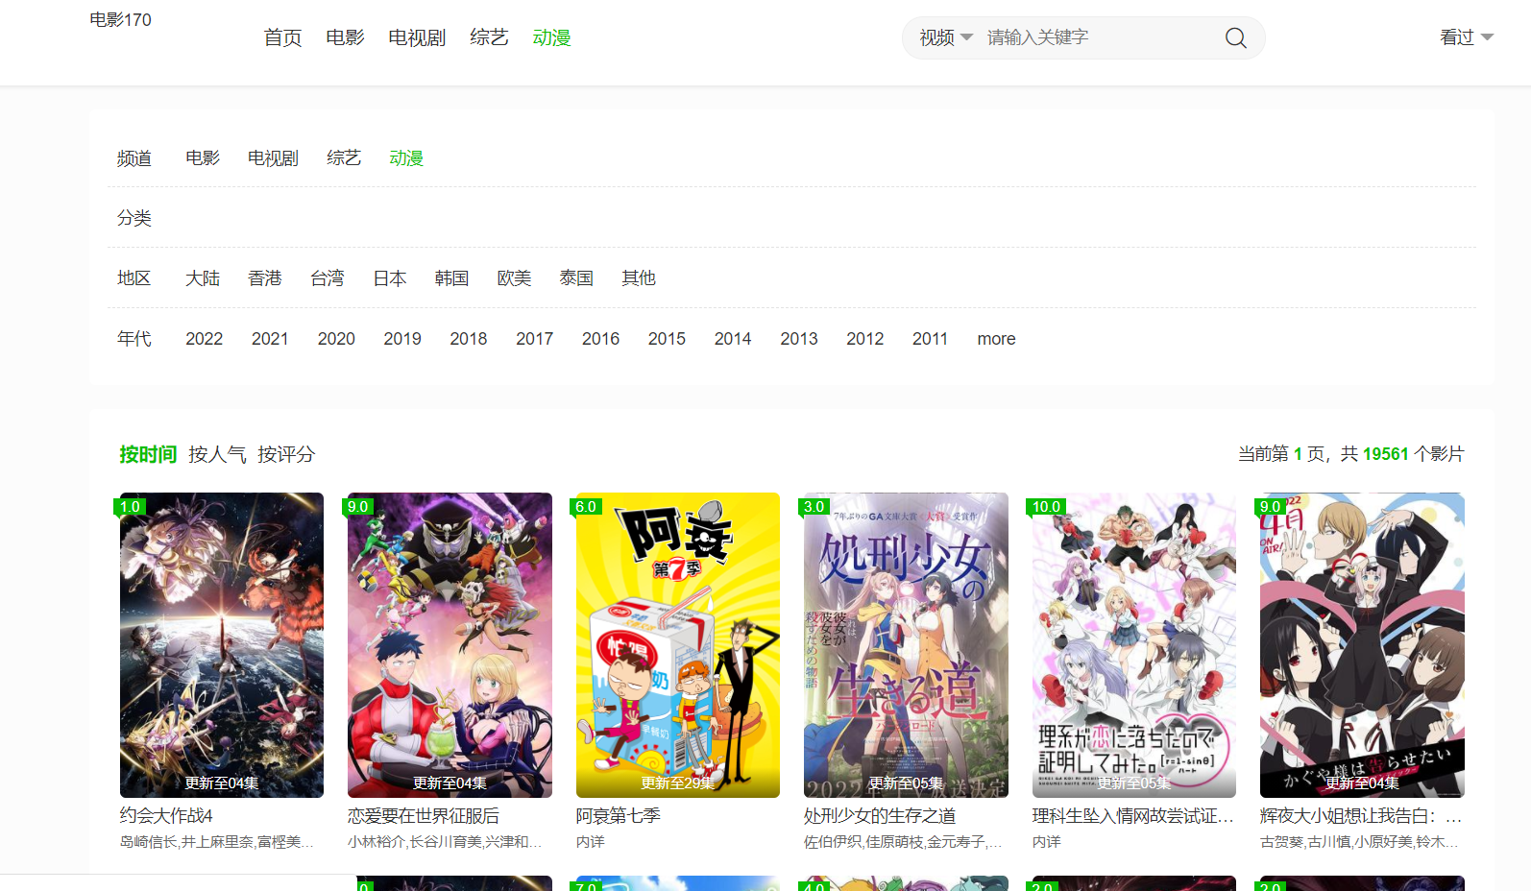Filter region by 大陆
1531x891 pixels.
pos(203,278)
